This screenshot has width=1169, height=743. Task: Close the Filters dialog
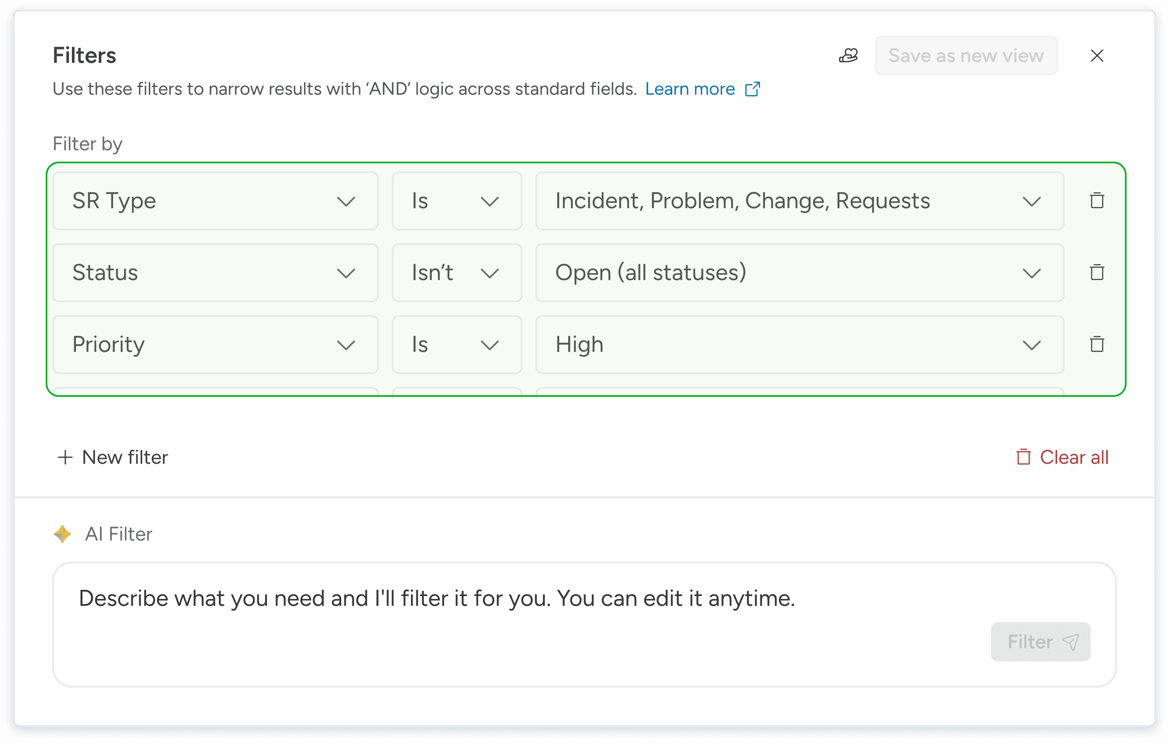[x=1097, y=56]
